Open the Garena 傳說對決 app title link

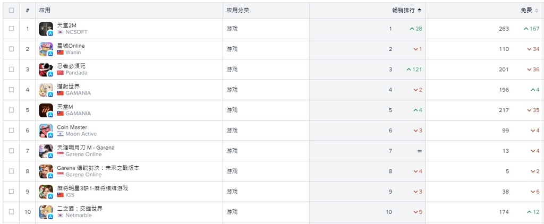(98, 168)
